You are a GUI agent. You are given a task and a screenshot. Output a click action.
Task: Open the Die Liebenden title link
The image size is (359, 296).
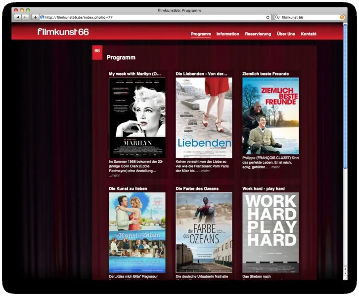click(x=201, y=74)
